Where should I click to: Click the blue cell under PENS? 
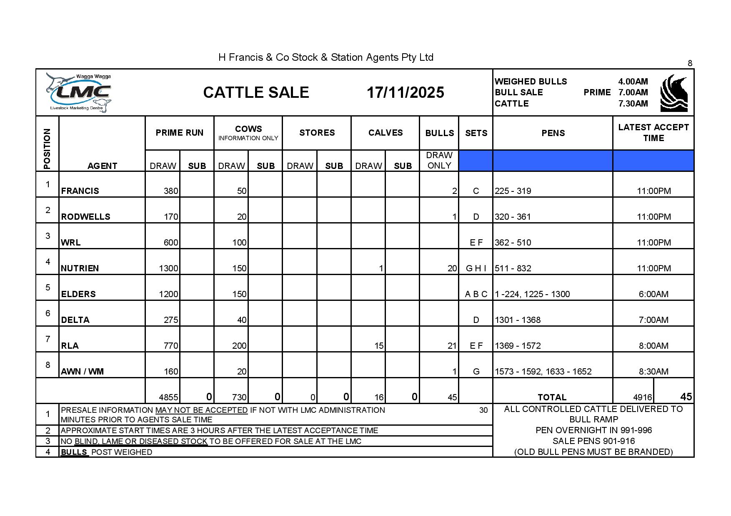click(x=552, y=161)
